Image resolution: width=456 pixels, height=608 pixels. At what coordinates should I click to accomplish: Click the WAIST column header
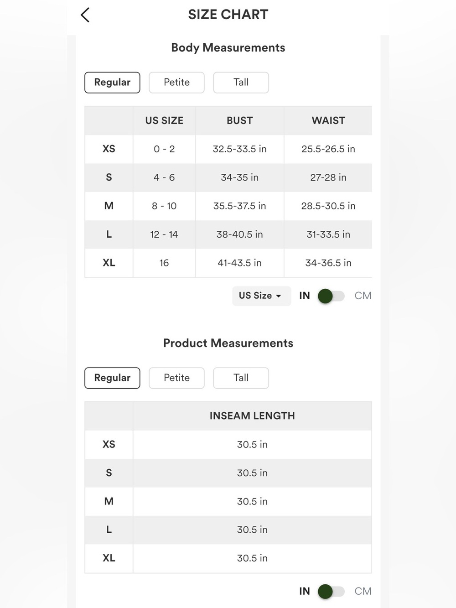328,121
